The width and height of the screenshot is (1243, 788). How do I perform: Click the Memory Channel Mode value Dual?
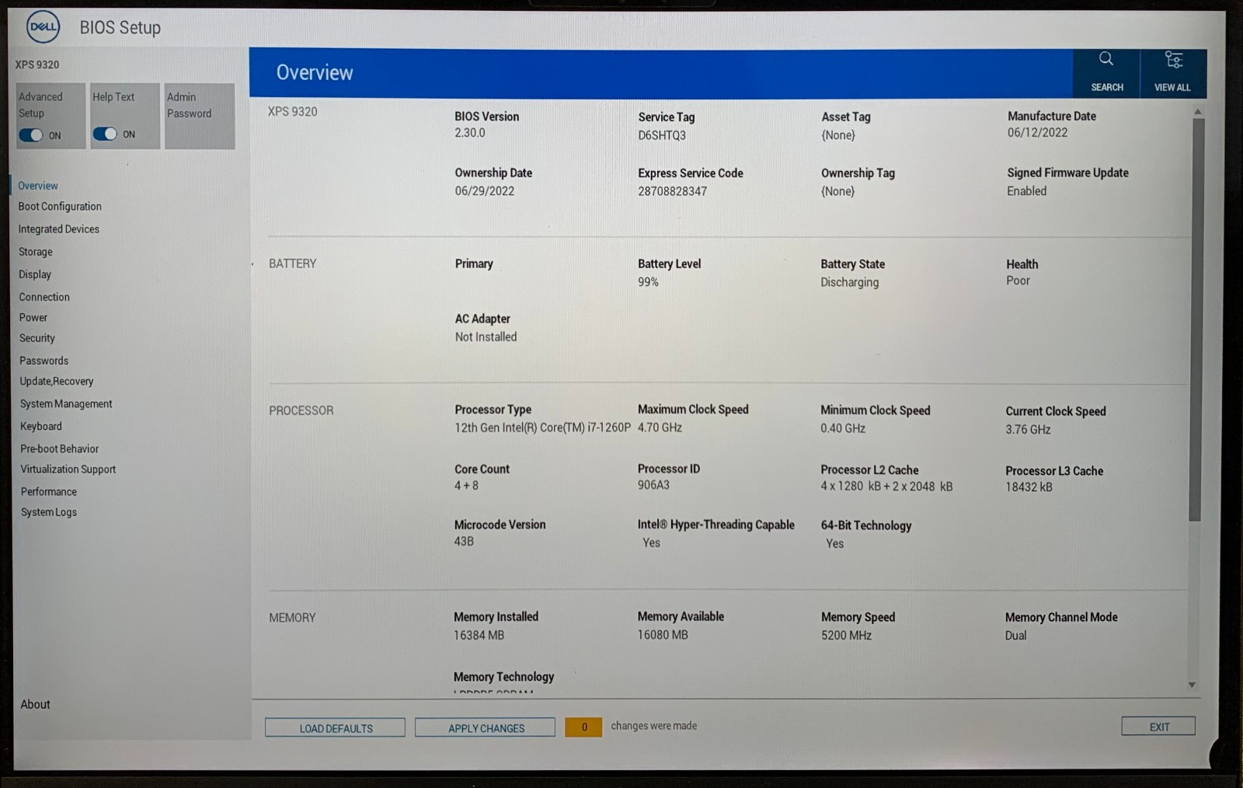point(1015,636)
